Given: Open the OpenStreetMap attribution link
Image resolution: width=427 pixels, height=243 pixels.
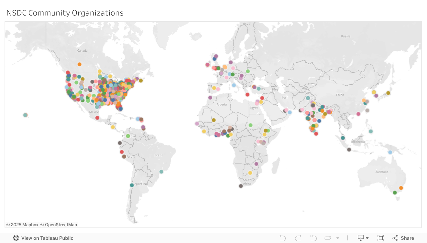Looking at the screenshot, I should pyautogui.click(x=61, y=225).
